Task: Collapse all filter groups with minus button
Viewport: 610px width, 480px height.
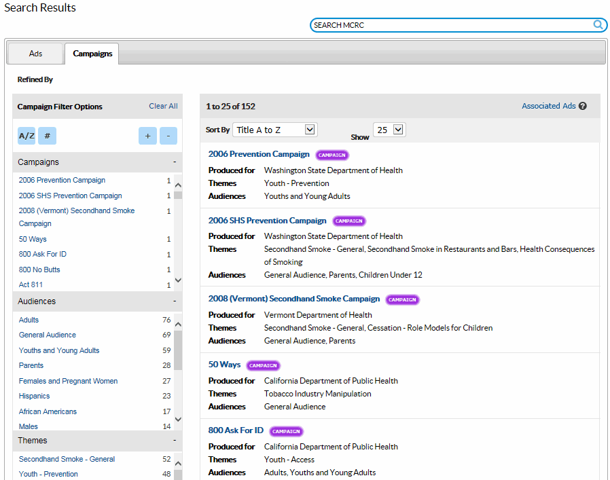Action: click(168, 136)
